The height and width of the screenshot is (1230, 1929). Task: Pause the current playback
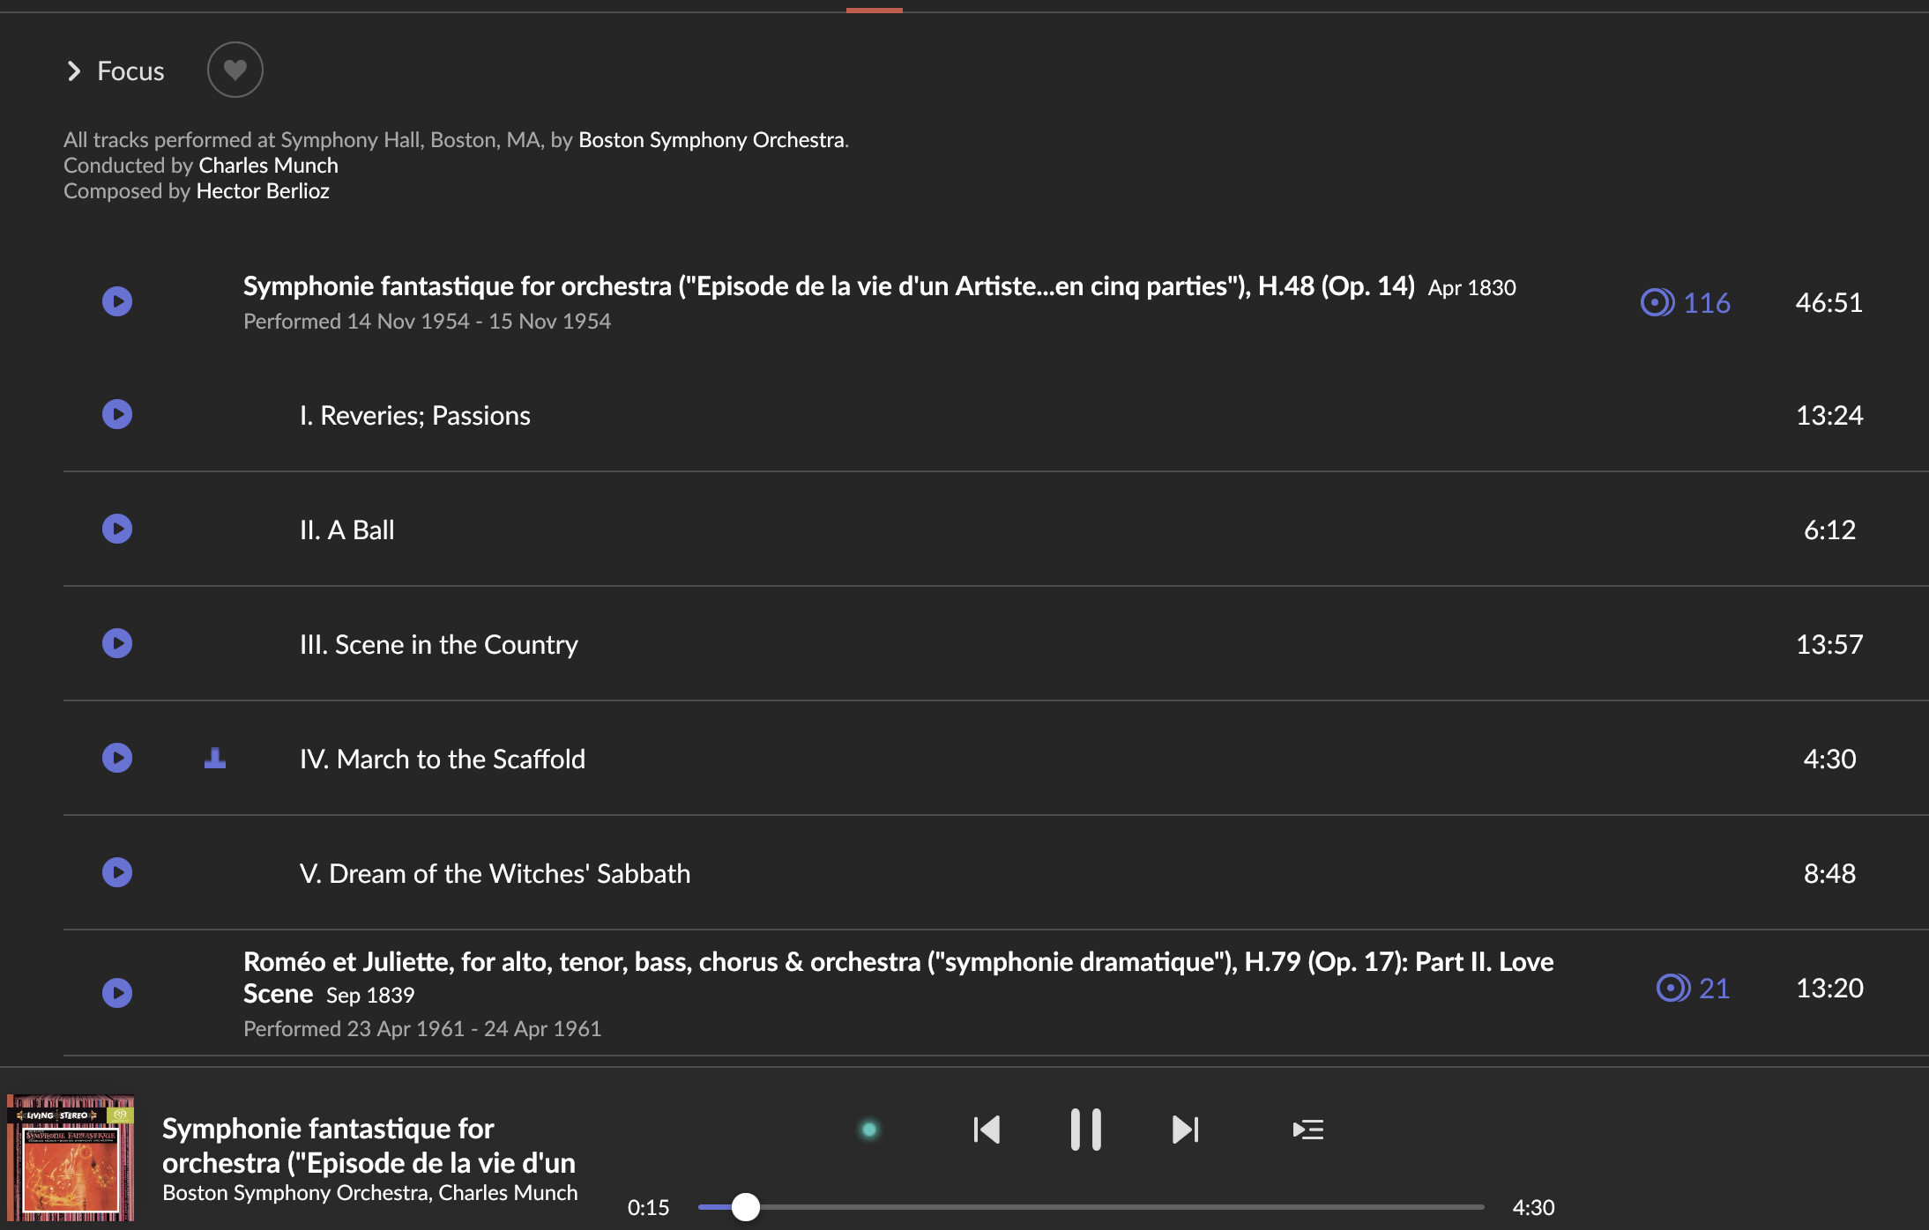pyautogui.click(x=1085, y=1129)
